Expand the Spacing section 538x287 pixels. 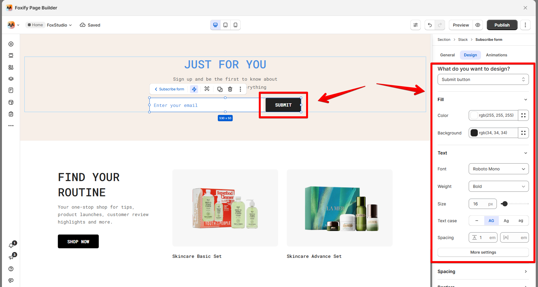[483, 271]
